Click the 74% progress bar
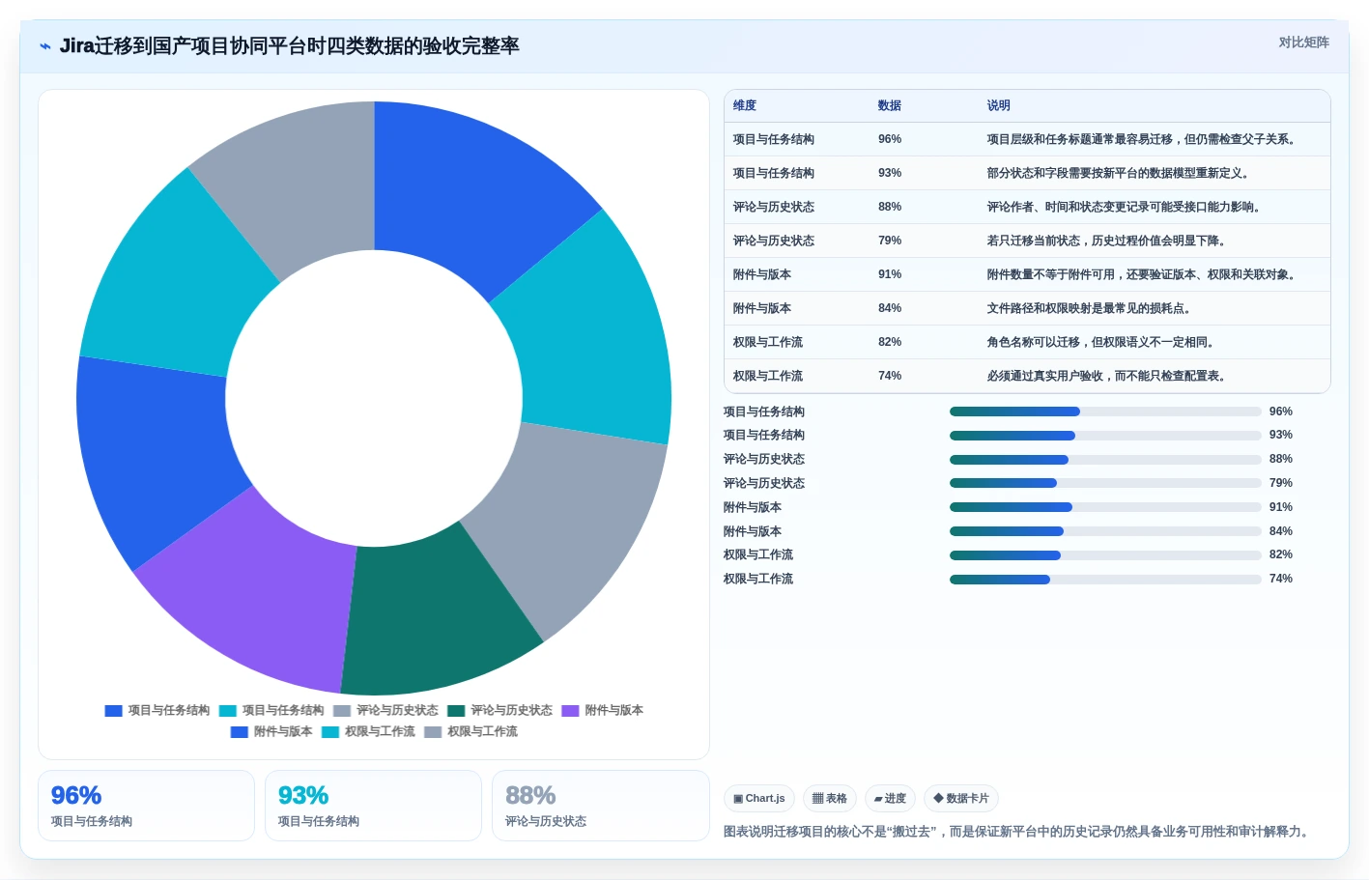 point(1105,580)
